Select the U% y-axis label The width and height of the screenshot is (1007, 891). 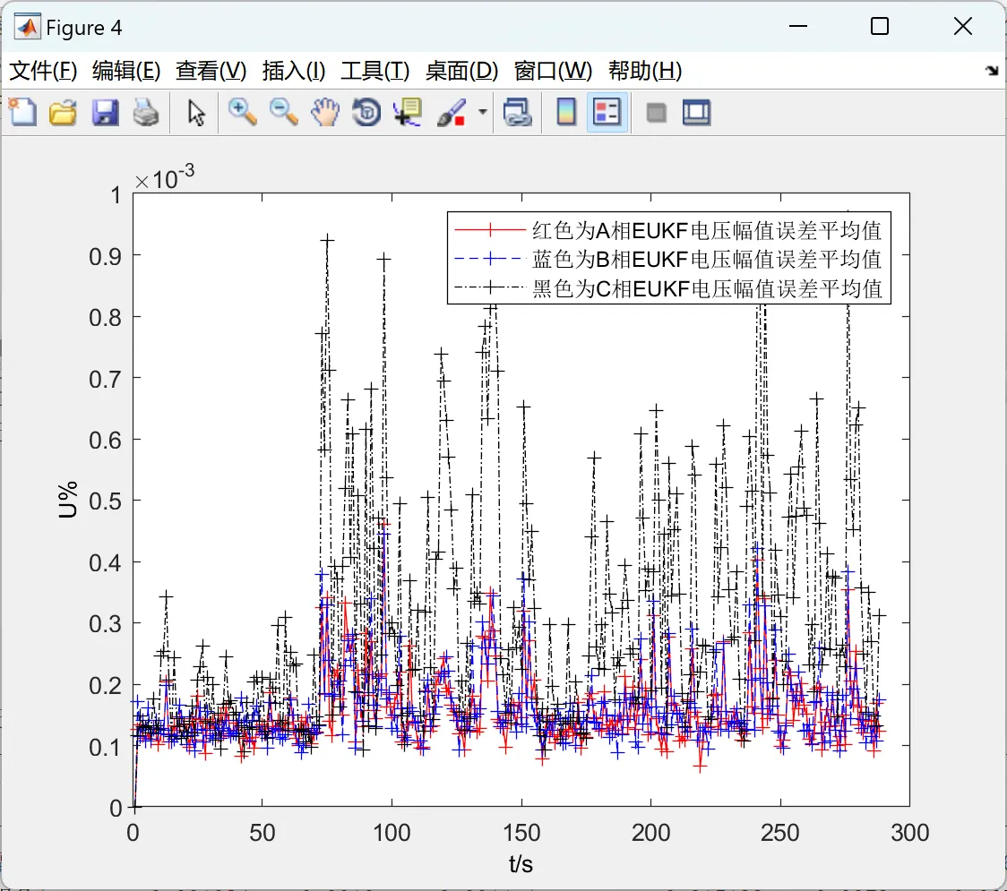pos(67,500)
